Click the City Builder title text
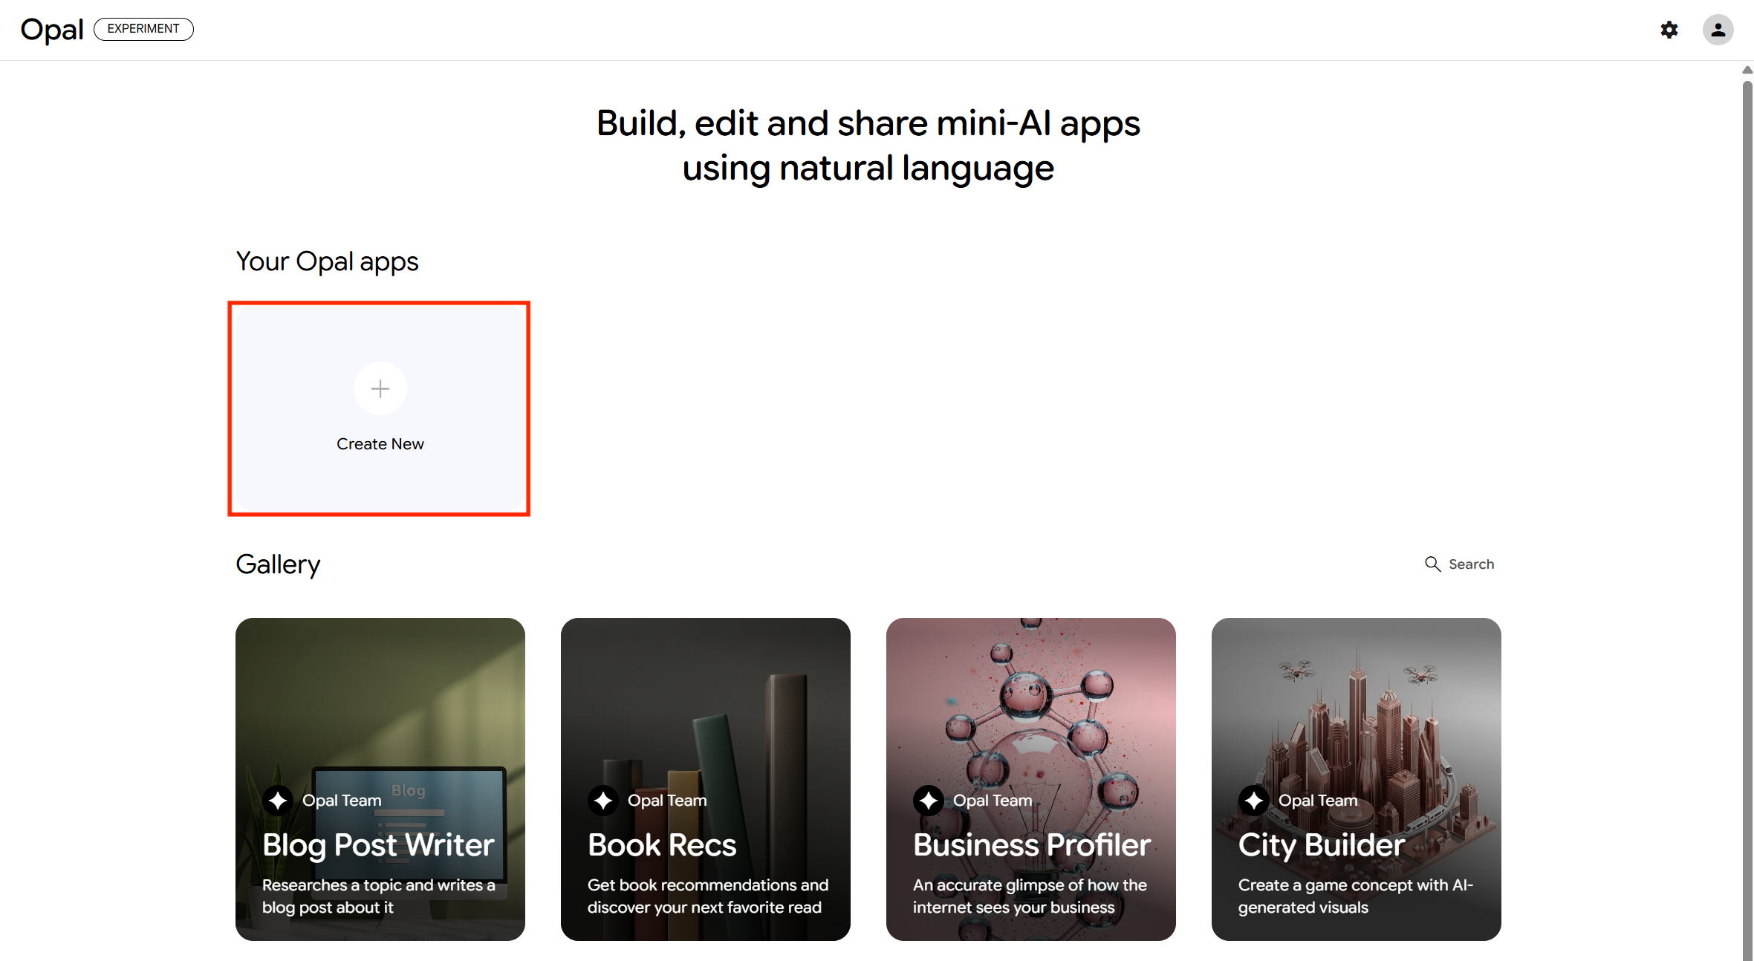Screen dimensions: 1754x961 tap(1321, 845)
